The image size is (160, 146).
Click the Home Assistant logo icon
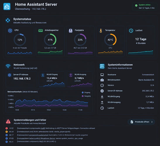[7, 6]
